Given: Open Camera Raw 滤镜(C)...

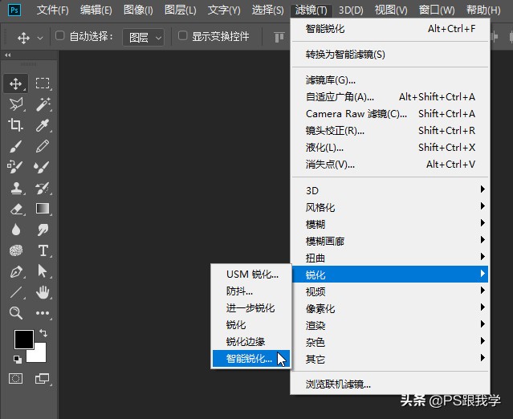Looking at the screenshot, I should click(390, 113).
